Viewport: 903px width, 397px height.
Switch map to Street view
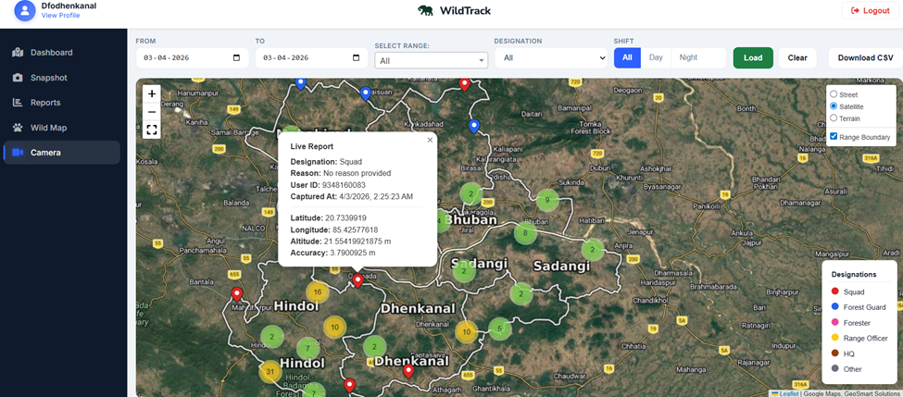click(x=834, y=93)
